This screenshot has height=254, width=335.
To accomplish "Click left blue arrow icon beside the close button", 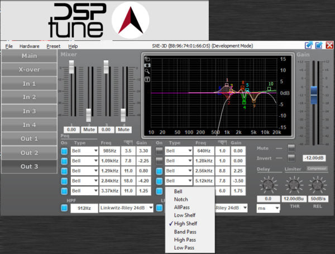I will [309, 45].
